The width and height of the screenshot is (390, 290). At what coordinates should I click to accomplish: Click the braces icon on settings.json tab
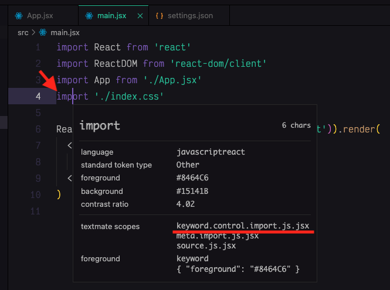[159, 15]
